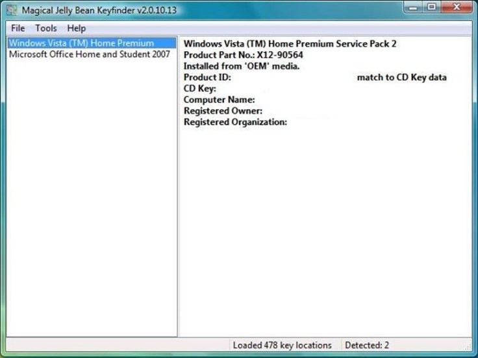Minimize the Keyfinder window

(414, 8)
